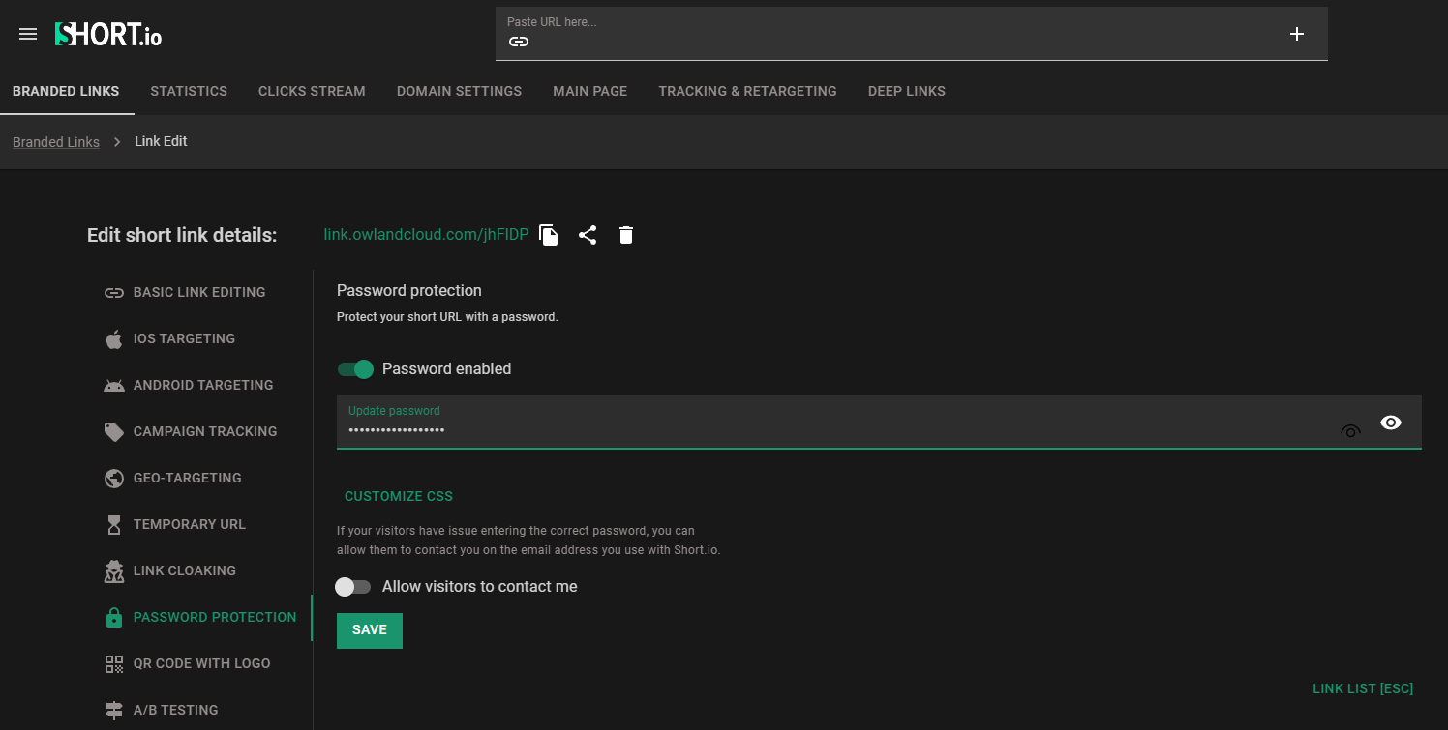Click the Edit short link details heading
1448x730 pixels.
(182, 235)
